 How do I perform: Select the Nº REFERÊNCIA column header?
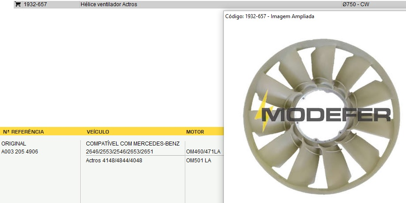(23, 132)
